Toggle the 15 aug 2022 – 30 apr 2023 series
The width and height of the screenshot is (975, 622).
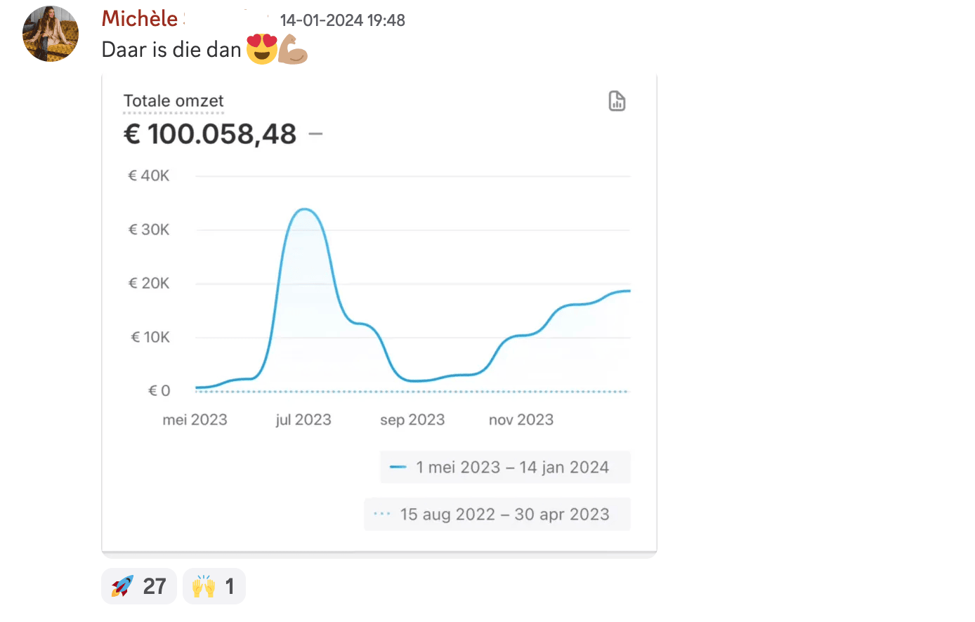tap(504, 515)
